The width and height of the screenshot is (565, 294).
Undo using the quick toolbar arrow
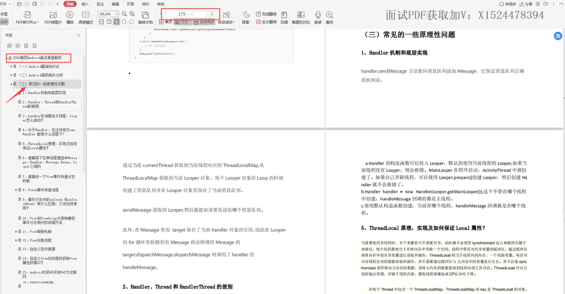click(42, 4)
